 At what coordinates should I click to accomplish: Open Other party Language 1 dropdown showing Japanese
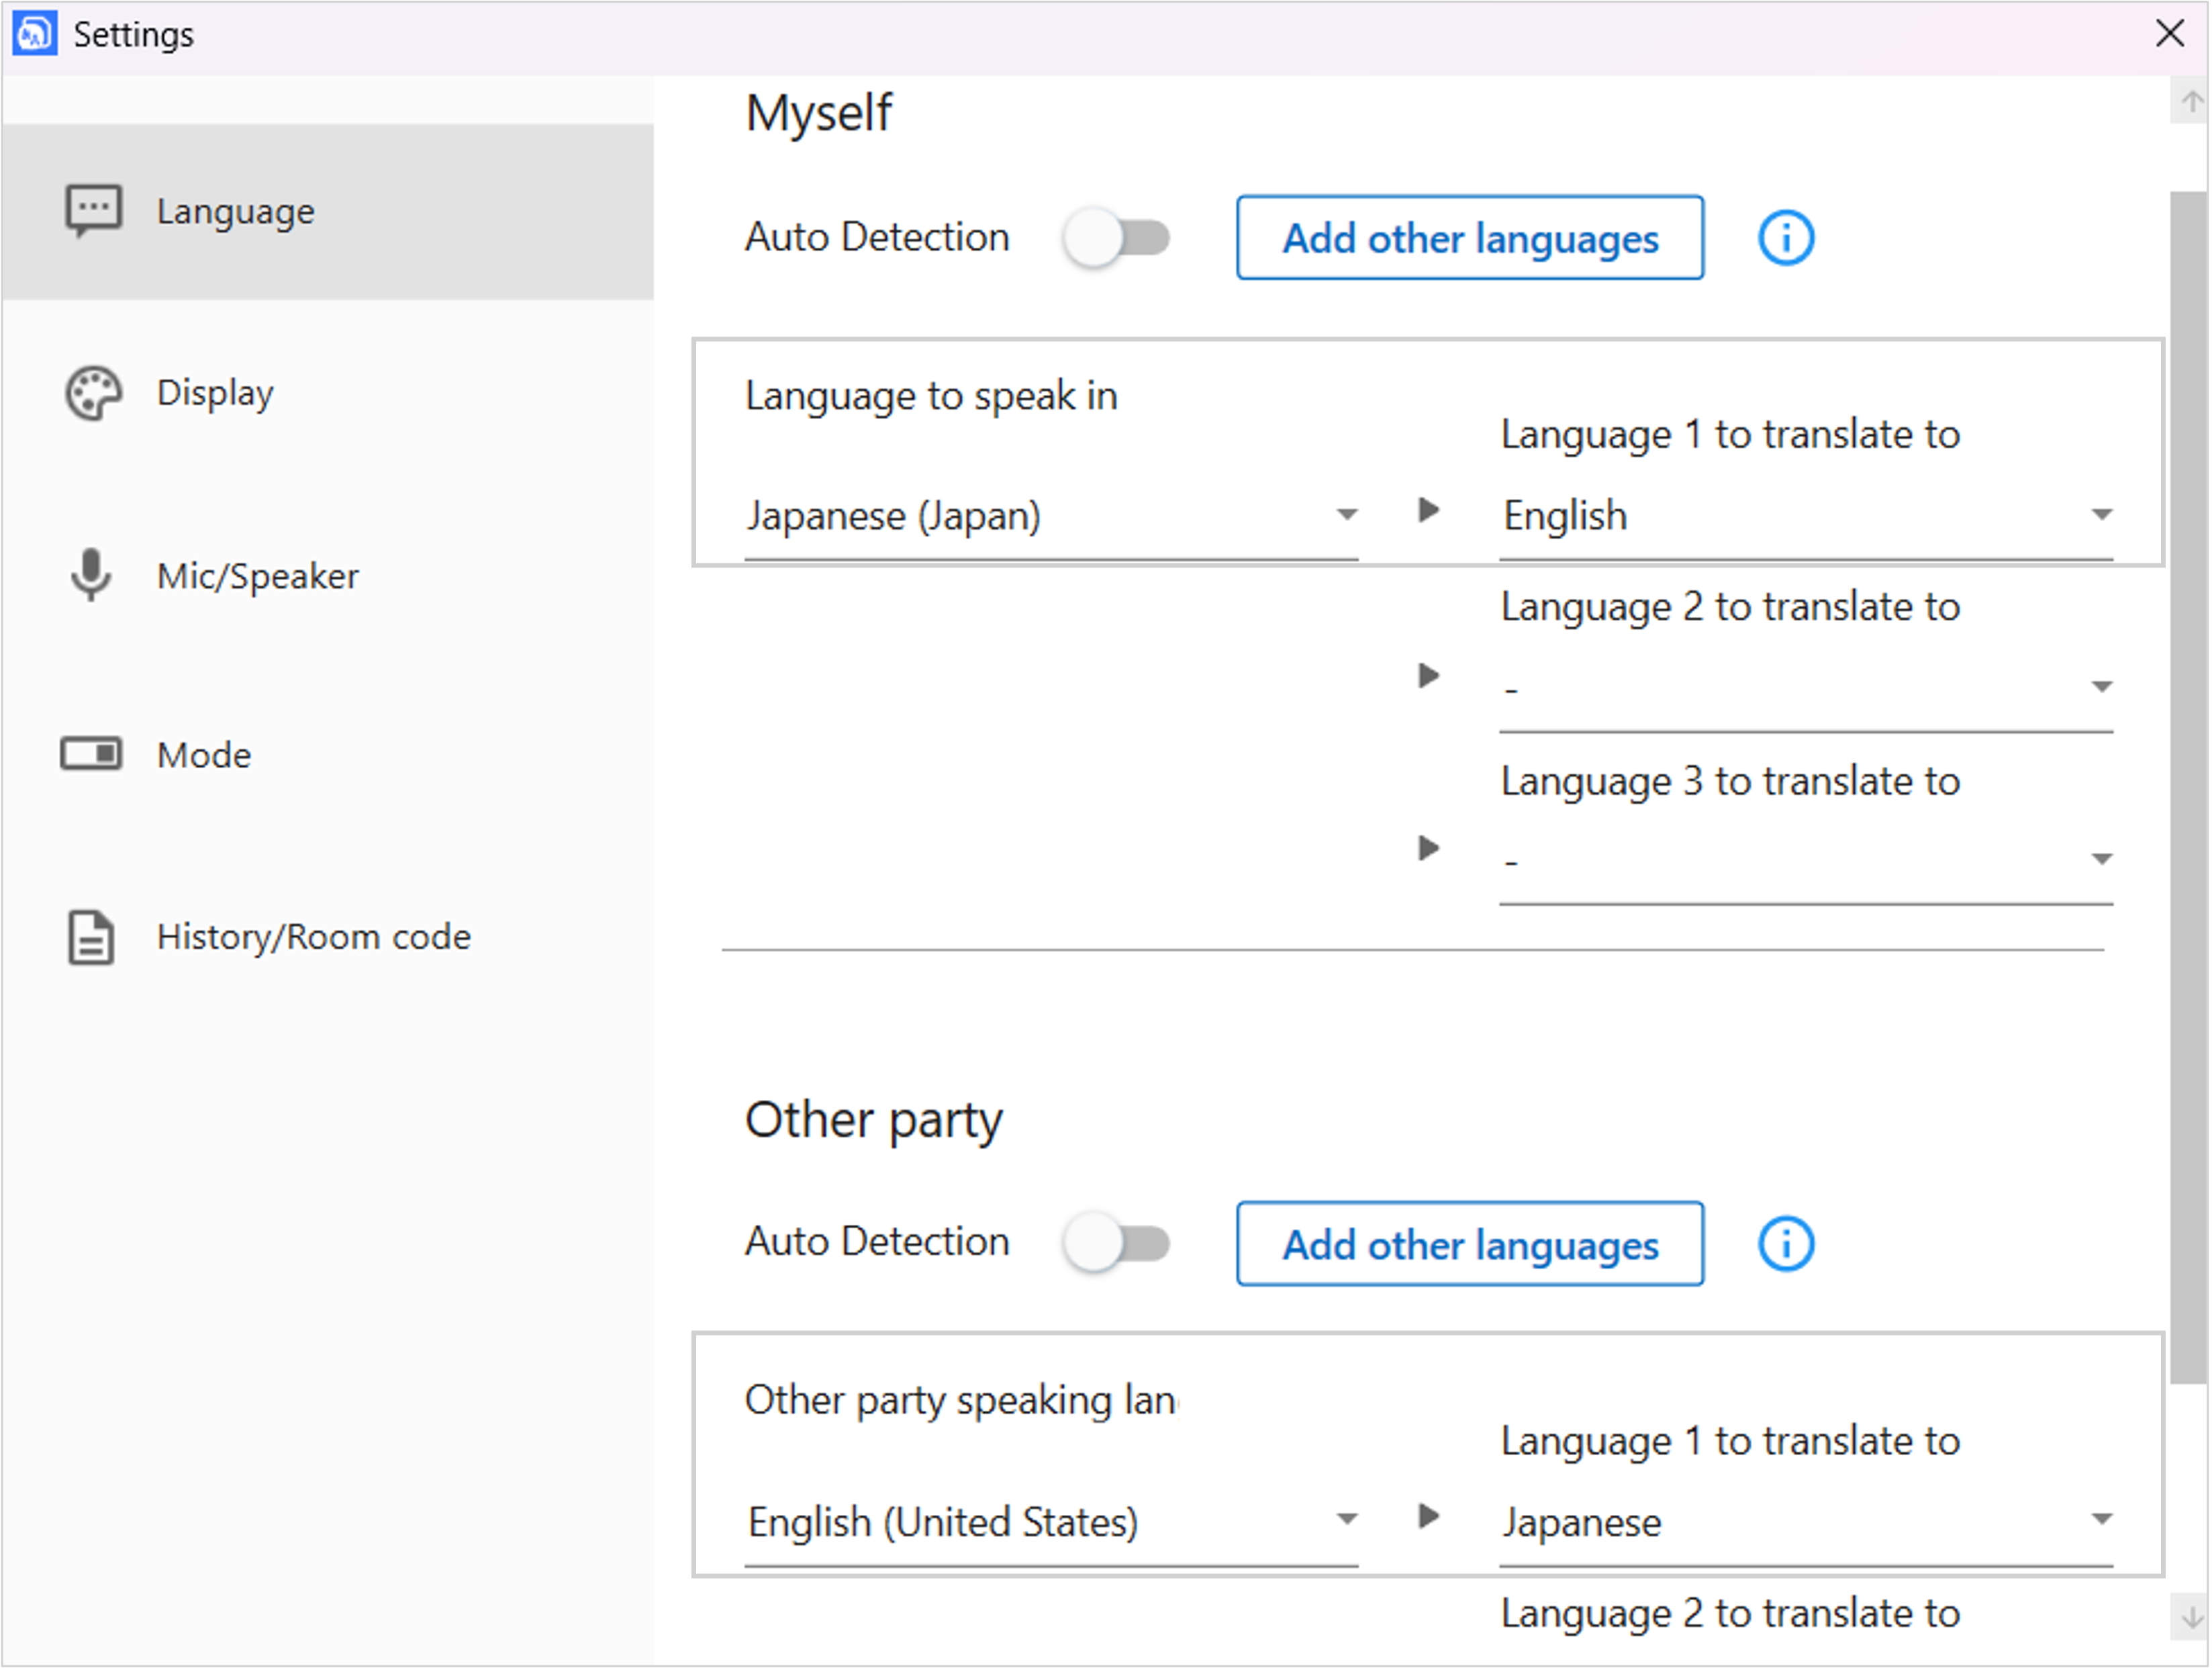tap(1806, 1522)
